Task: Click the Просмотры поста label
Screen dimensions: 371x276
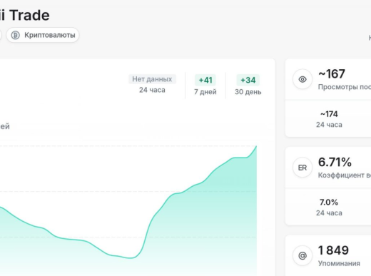Action: [x=345, y=87]
